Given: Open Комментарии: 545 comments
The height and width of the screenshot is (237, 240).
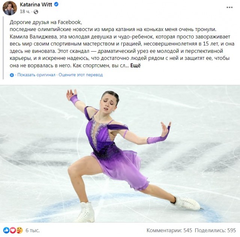Looking at the screenshot, I should 169,230.
